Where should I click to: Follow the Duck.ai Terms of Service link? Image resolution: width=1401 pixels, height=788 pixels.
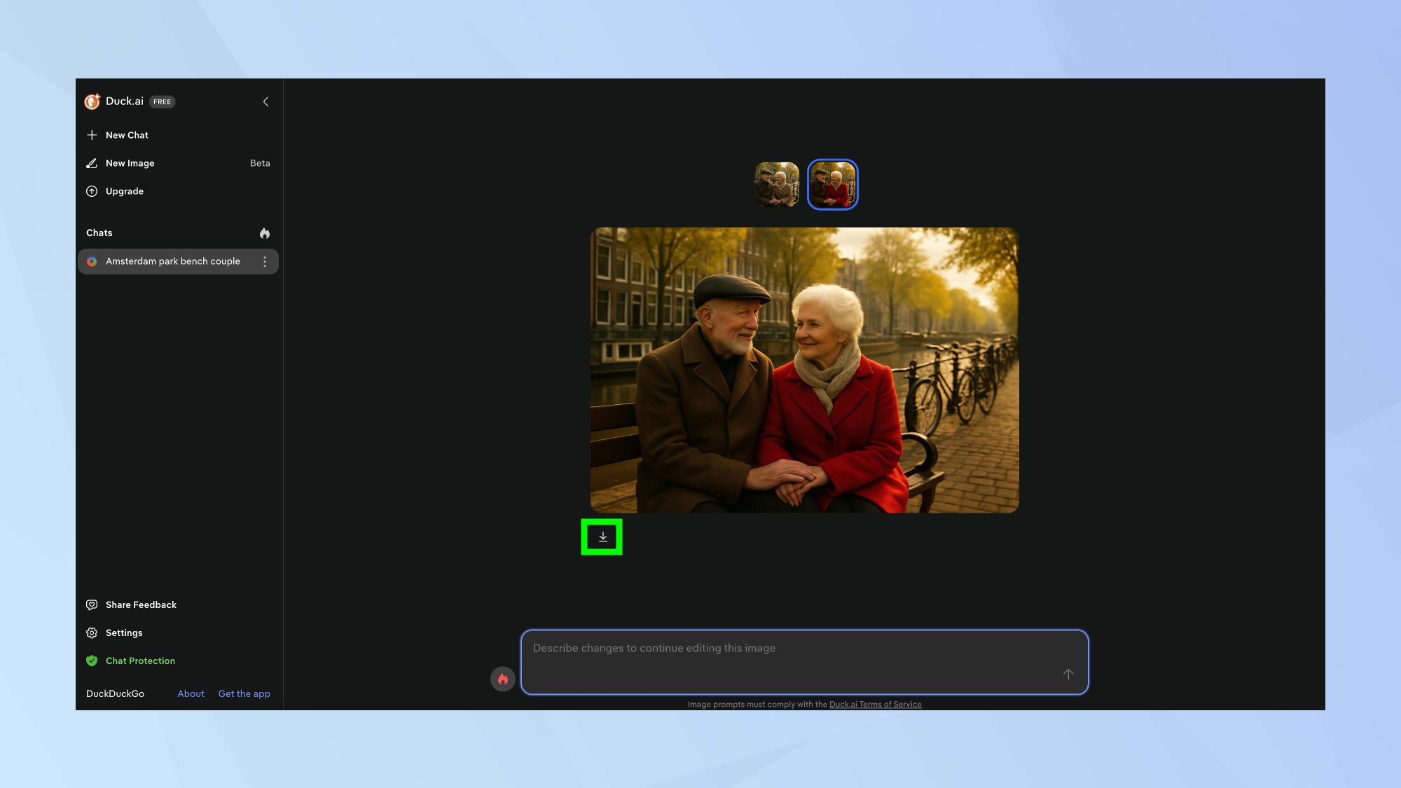(876, 704)
